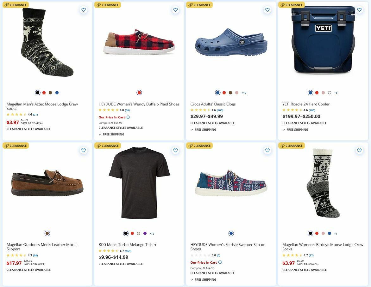Add Crocs Classic Clogs to wishlist
Image resolution: width=371 pixels, height=287 pixels.
[x=267, y=10]
